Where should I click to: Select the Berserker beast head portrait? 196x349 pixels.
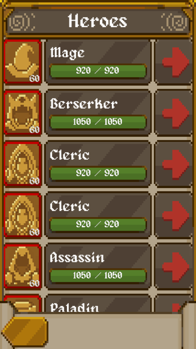coord(22,113)
